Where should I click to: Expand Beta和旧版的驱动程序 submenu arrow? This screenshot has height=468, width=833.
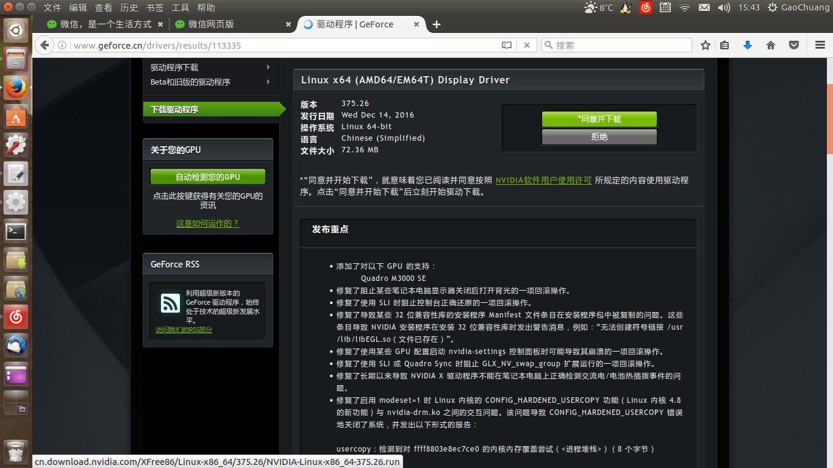[268, 82]
